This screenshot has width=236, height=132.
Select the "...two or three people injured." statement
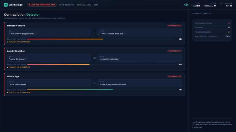(49, 33)
